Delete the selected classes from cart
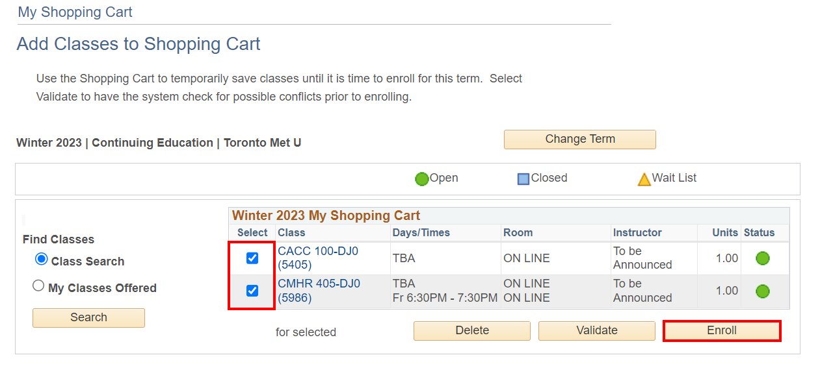This screenshot has width=820, height=366. pos(472,330)
